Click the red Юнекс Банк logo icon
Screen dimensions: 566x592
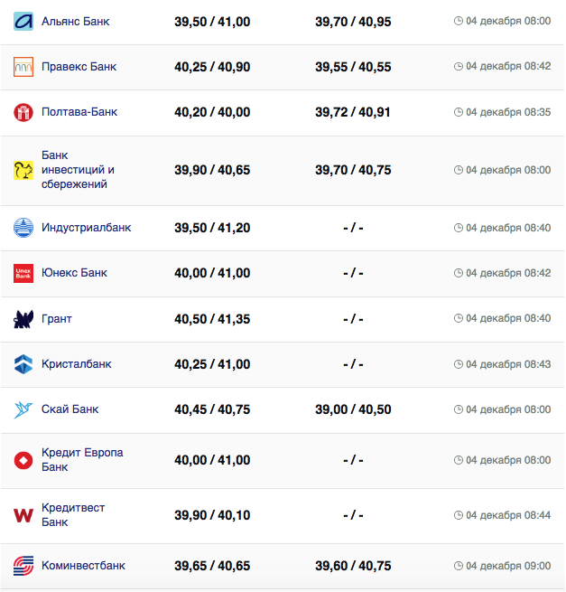click(x=23, y=273)
